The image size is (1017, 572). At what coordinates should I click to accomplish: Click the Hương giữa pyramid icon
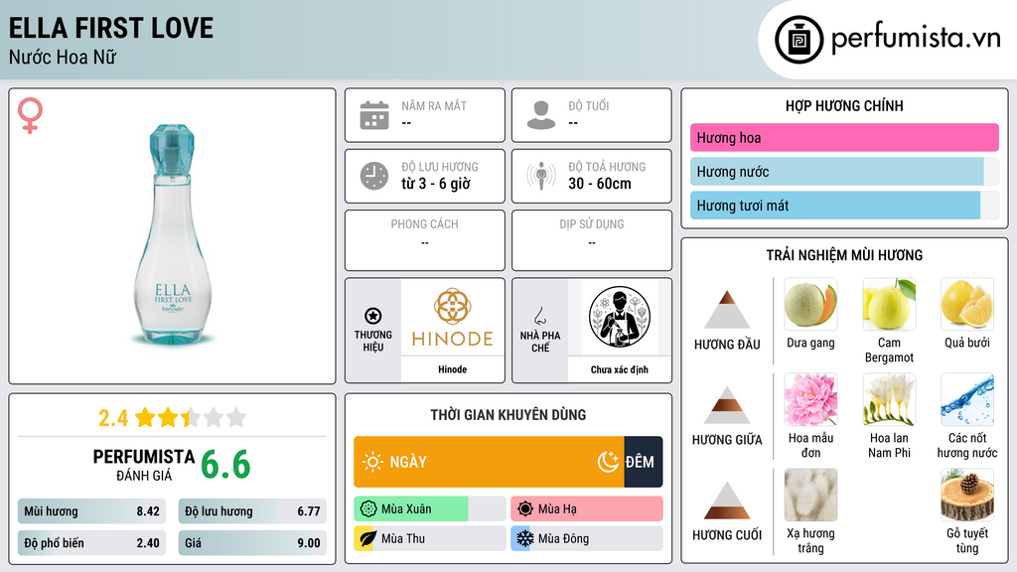(x=727, y=405)
